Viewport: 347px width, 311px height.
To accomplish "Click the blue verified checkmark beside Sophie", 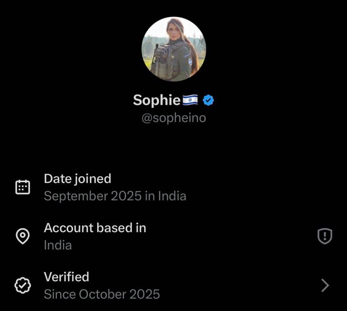I will pos(209,100).
